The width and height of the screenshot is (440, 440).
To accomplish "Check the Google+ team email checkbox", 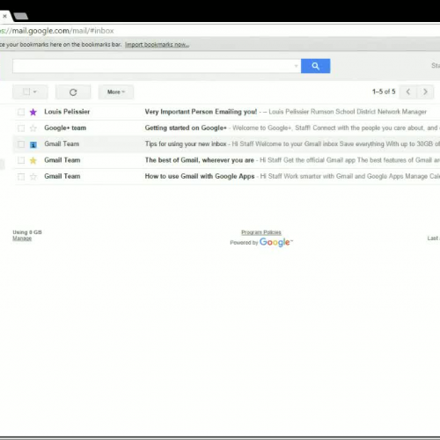I will point(21,128).
